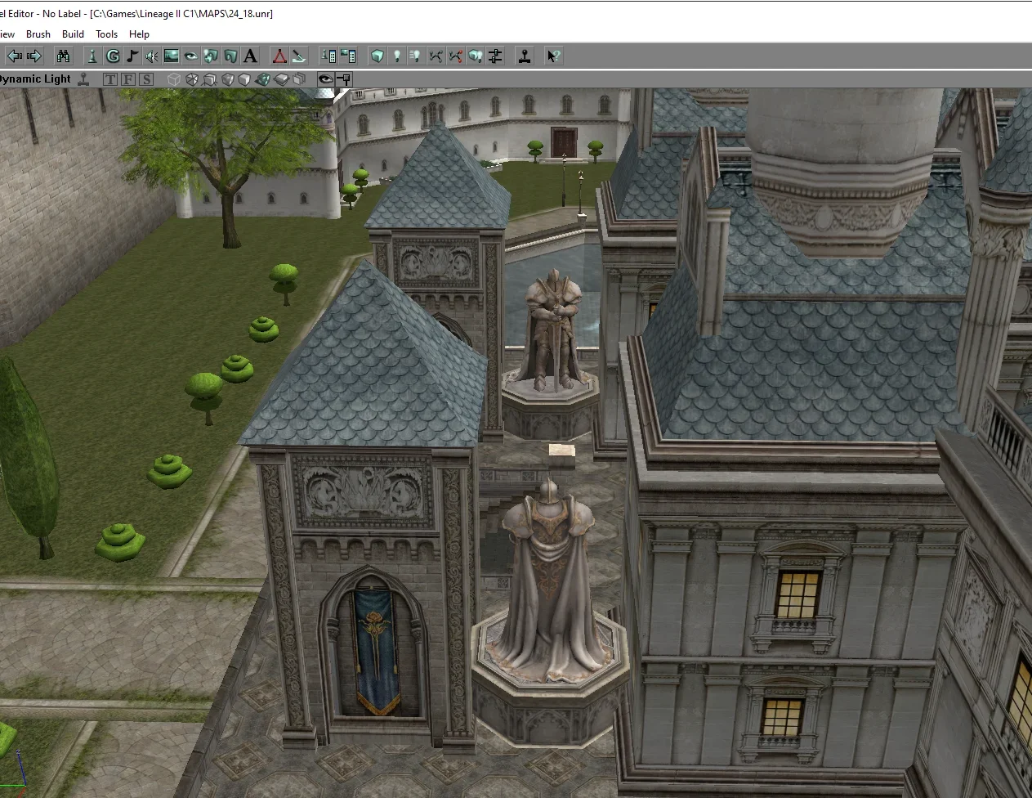Open the Tools menu
Viewport: 1032px width, 798px height.
pyautogui.click(x=107, y=34)
